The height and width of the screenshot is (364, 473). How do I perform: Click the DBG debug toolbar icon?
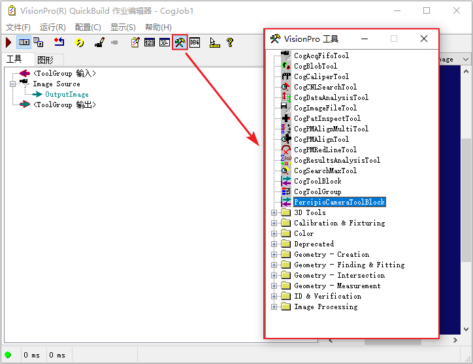pyautogui.click(x=195, y=42)
